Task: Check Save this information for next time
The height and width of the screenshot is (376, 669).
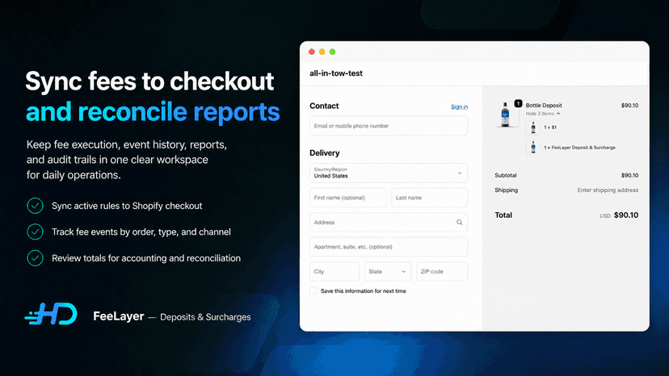Action: pos(313,290)
